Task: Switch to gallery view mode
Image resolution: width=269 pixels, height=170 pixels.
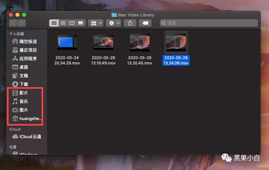Action: (x=81, y=23)
